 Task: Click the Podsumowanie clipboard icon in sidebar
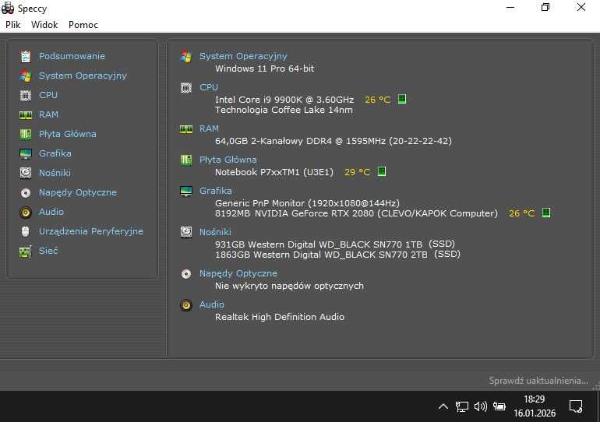26,57
